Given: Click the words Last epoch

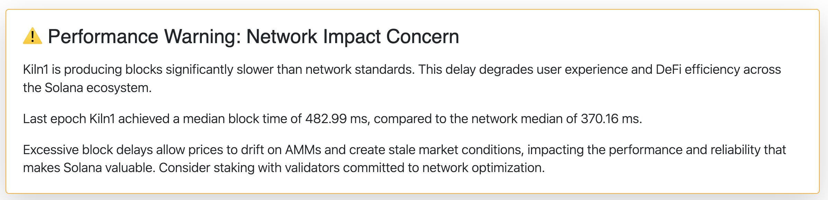Looking at the screenshot, I should (x=54, y=119).
